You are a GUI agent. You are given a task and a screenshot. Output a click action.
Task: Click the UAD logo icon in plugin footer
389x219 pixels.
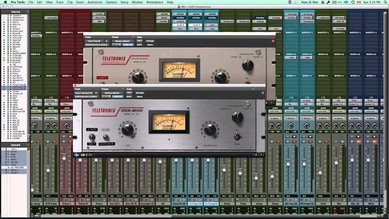[x=77, y=155]
